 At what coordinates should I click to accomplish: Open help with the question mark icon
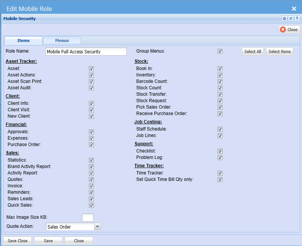(x=297, y=19)
